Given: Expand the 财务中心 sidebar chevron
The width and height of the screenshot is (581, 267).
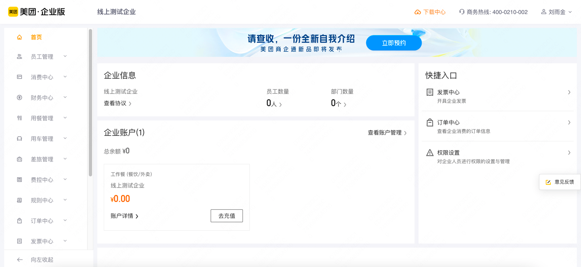Looking at the screenshot, I should (x=65, y=97).
